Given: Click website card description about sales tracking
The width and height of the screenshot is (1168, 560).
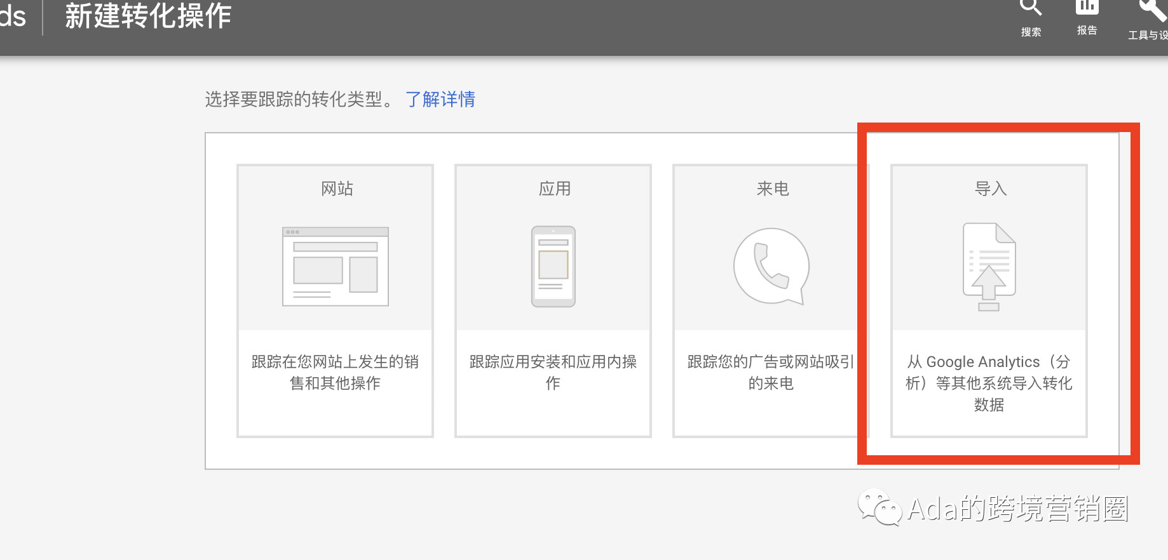Looking at the screenshot, I should pos(336,372).
